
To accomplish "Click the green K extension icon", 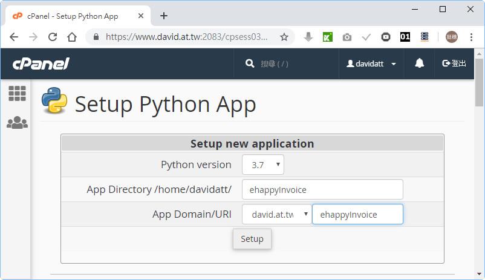I will pos(328,37).
